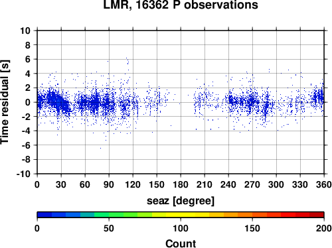Pick the yellow colorbar segment near 100

click(x=181, y=214)
